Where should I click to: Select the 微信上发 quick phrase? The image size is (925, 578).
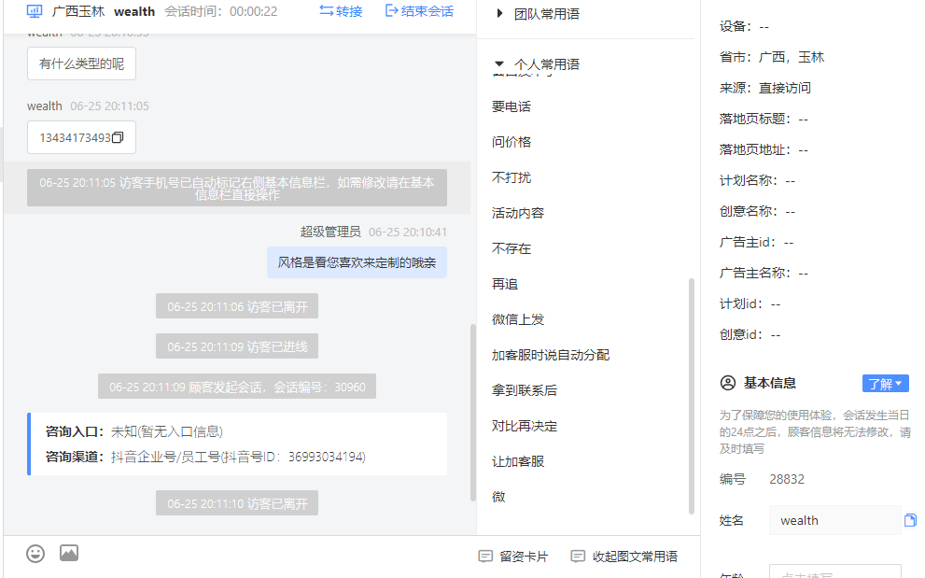pyautogui.click(x=518, y=319)
